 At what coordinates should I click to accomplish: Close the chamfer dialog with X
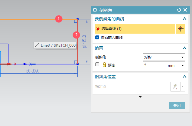pyautogui.click(x=185, y=10)
